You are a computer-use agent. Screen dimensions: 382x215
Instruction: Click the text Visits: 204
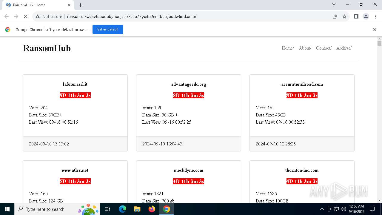pos(38,108)
